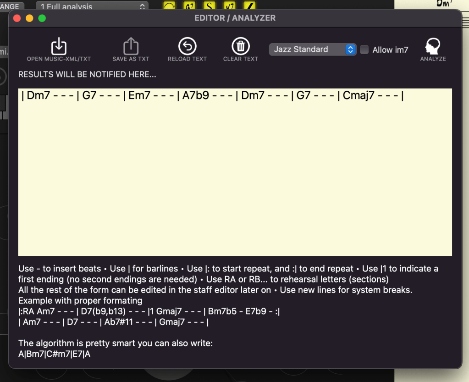Click the Clear Text trash icon
Image resolution: width=469 pixels, height=382 pixels.
240,46
